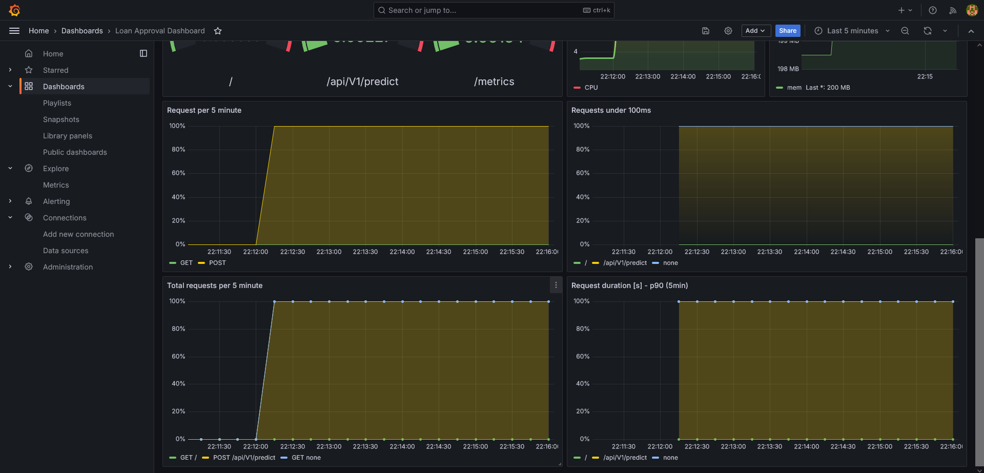Click the dashboard vertical scrollbar

[x=979, y=351]
